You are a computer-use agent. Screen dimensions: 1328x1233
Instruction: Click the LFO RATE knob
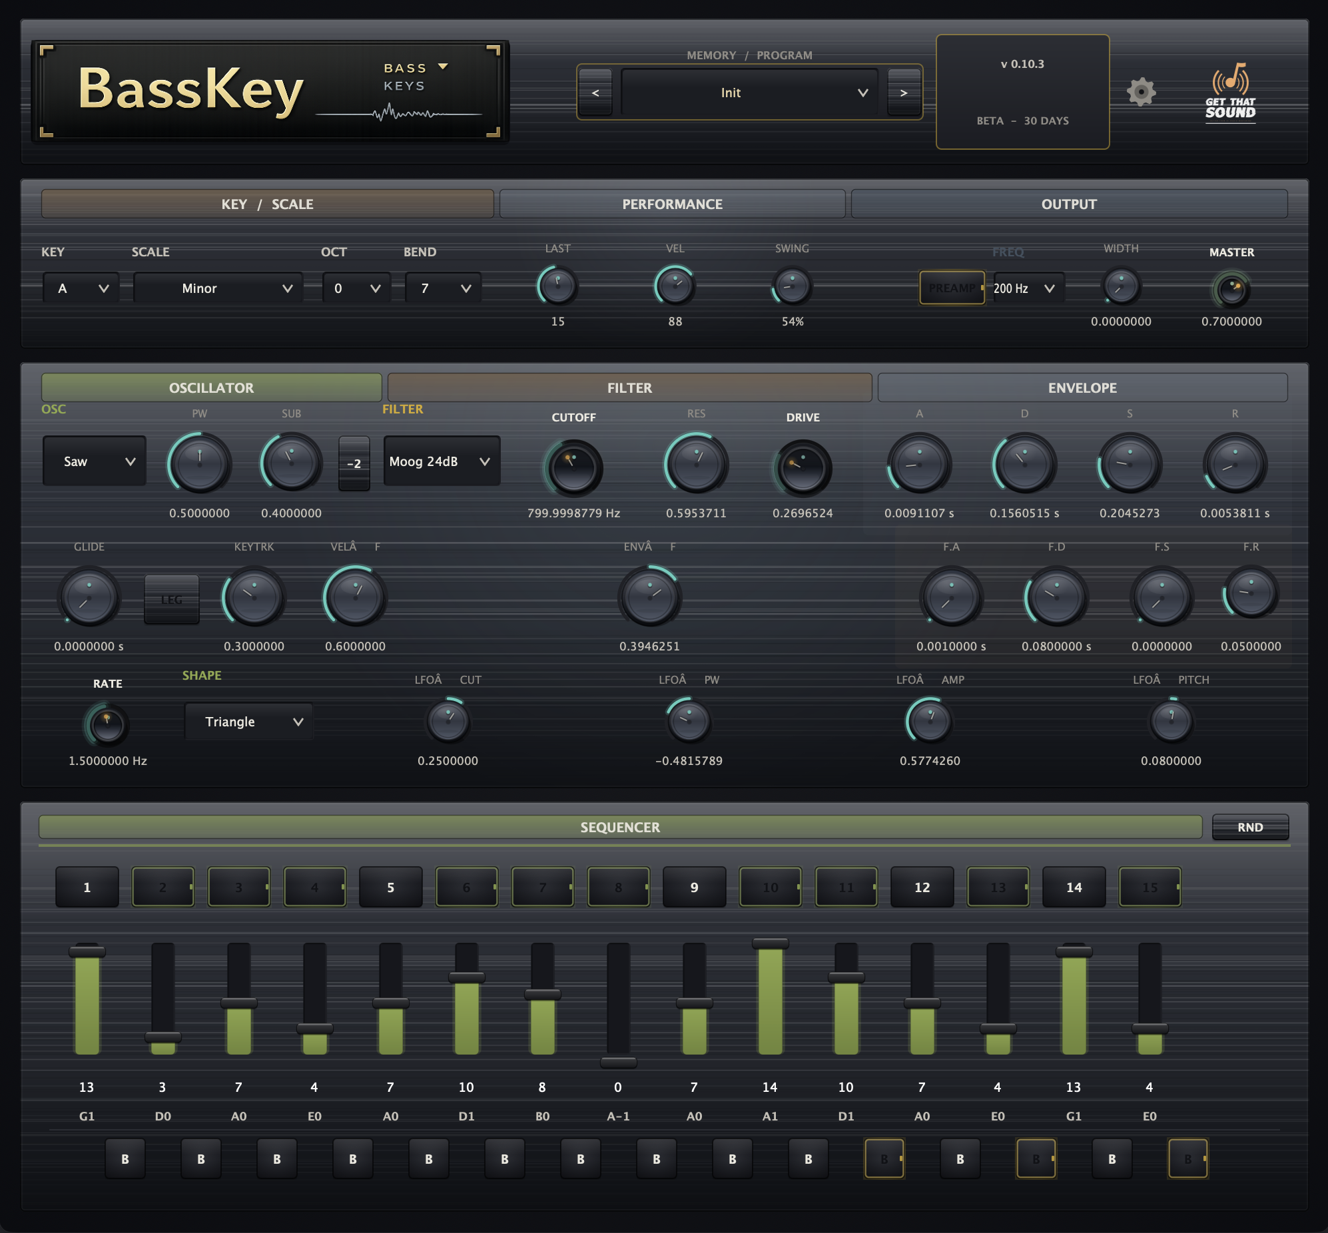[107, 725]
